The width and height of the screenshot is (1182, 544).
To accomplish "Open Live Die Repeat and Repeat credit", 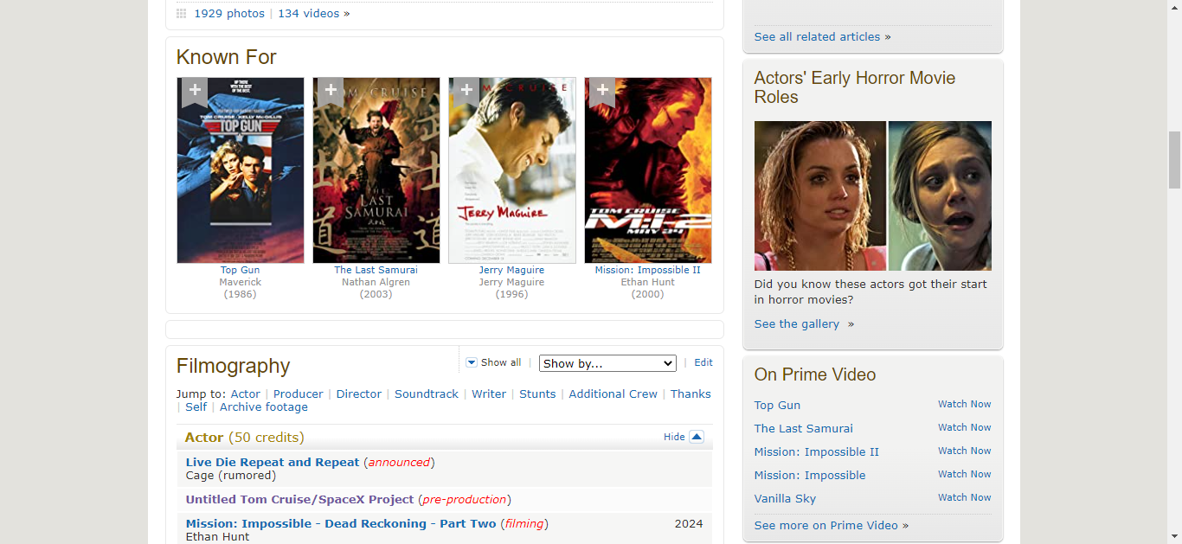I will pos(273,463).
